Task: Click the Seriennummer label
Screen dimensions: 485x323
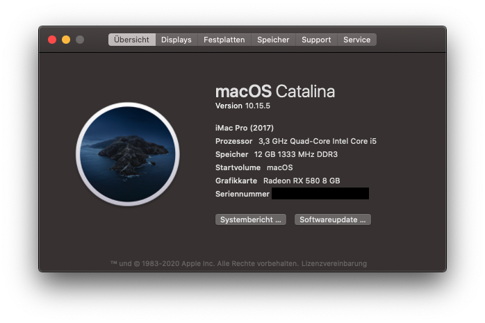Action: (x=243, y=194)
